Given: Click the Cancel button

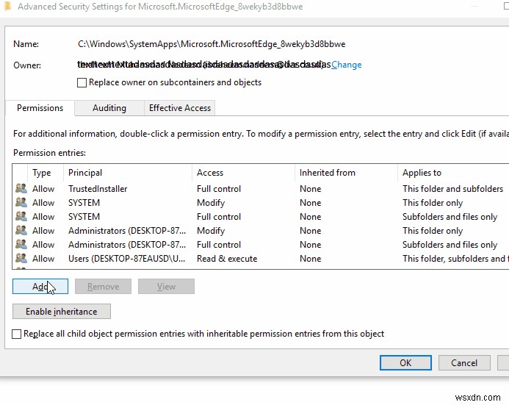Looking at the screenshot, I should click(464, 363).
